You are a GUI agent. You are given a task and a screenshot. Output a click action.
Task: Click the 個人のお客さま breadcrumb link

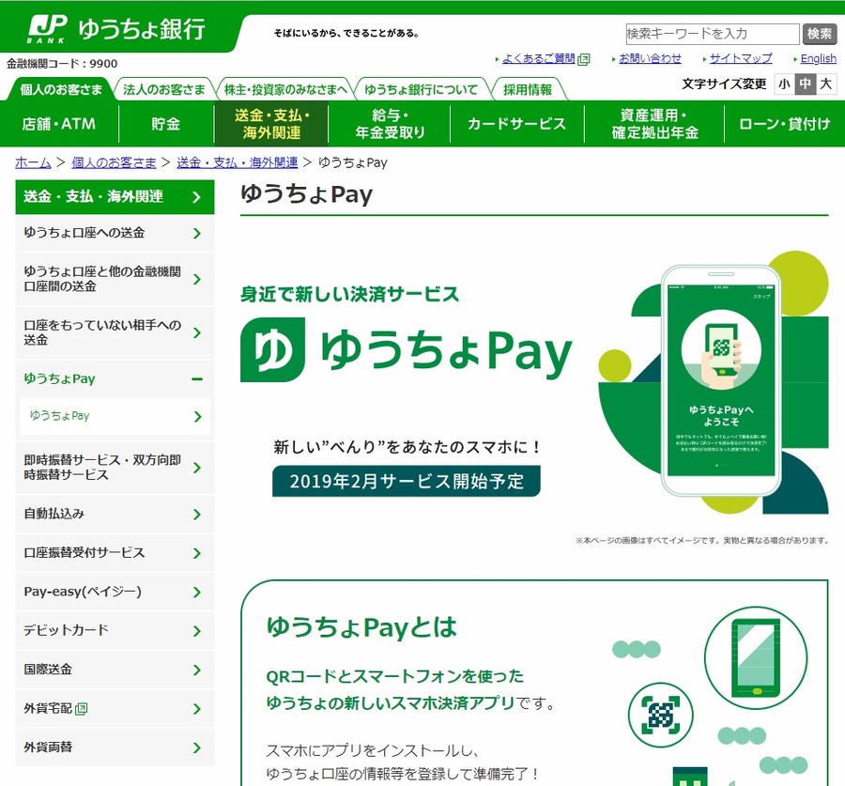(x=114, y=162)
